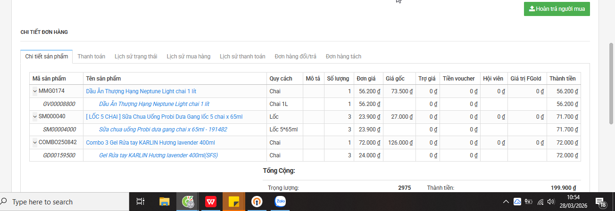Click the Trợ giá column header
Viewport: 615px width, 211px height.
click(x=427, y=78)
